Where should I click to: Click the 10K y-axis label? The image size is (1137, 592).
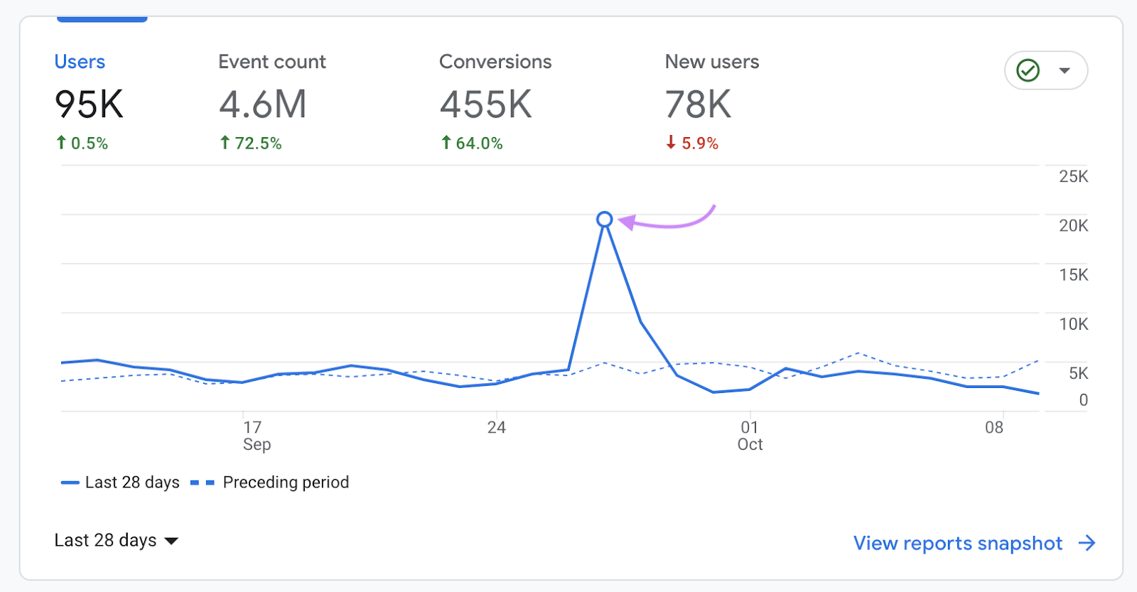[x=1074, y=324]
